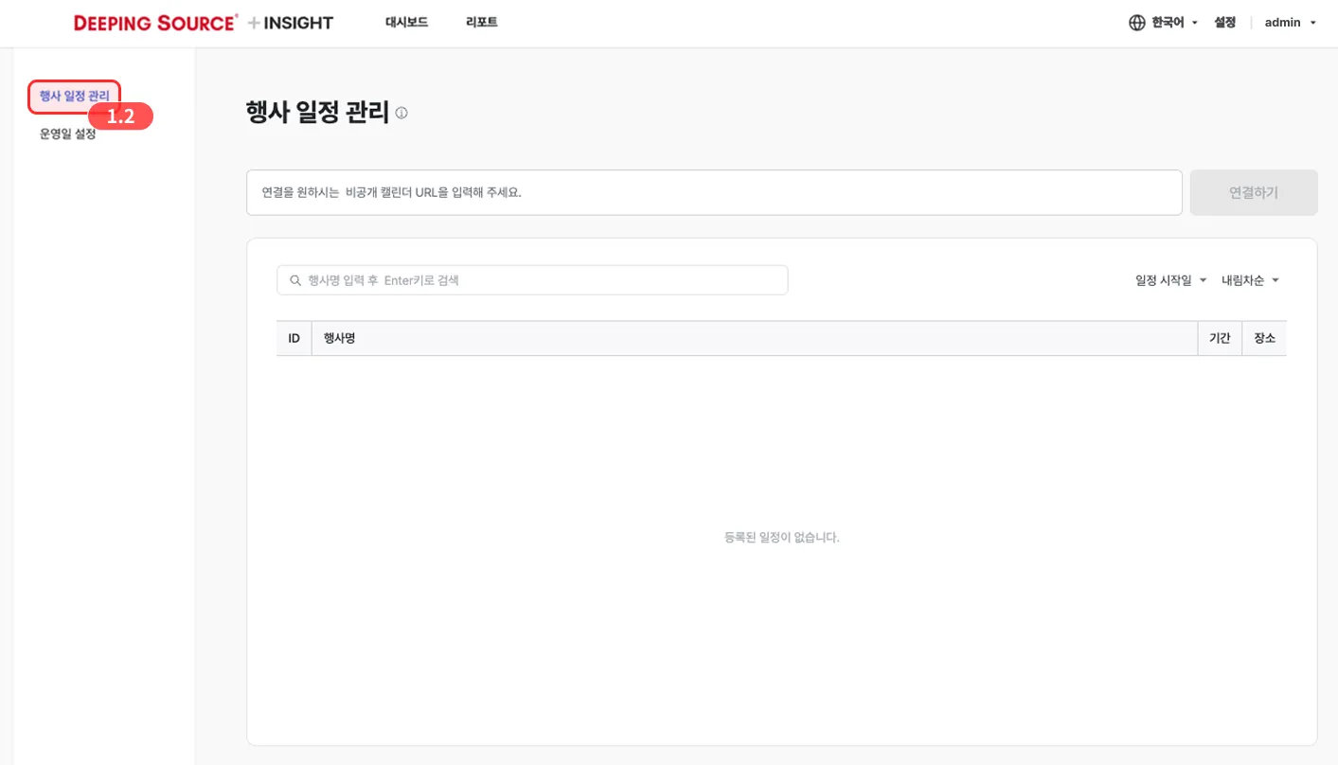Viewport: 1338px width, 765px height.
Task: Open the 내림차순 order dropdown
Action: [1251, 280]
